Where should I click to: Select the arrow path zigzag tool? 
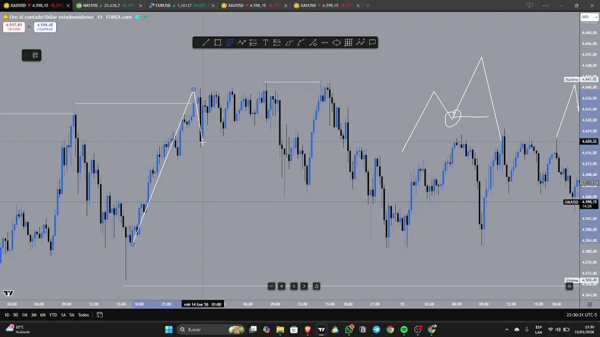click(241, 43)
